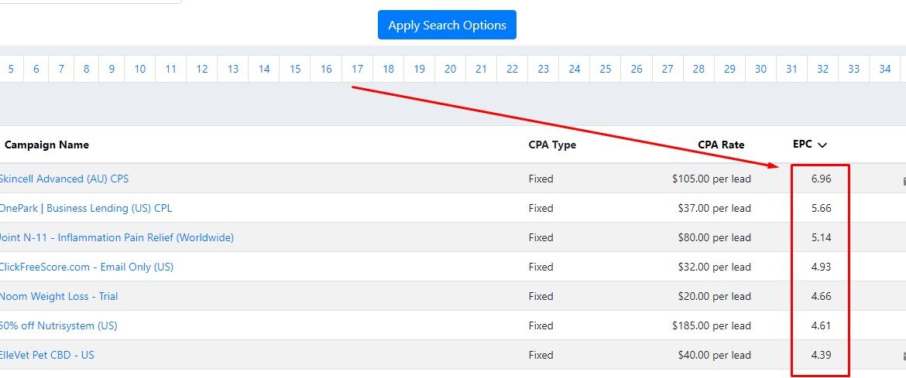The image size is (906, 378).
Task: Open the Skincell Advanced (AU) CPS campaign
Action: (x=64, y=179)
